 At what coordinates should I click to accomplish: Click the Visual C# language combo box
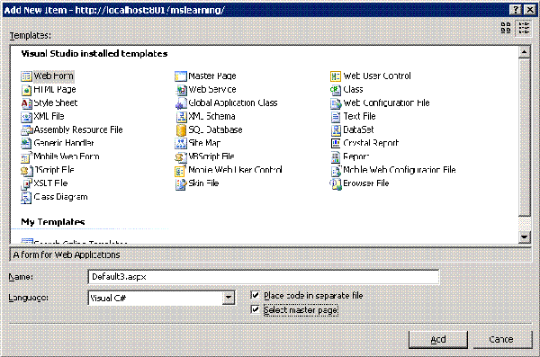pyautogui.click(x=161, y=299)
